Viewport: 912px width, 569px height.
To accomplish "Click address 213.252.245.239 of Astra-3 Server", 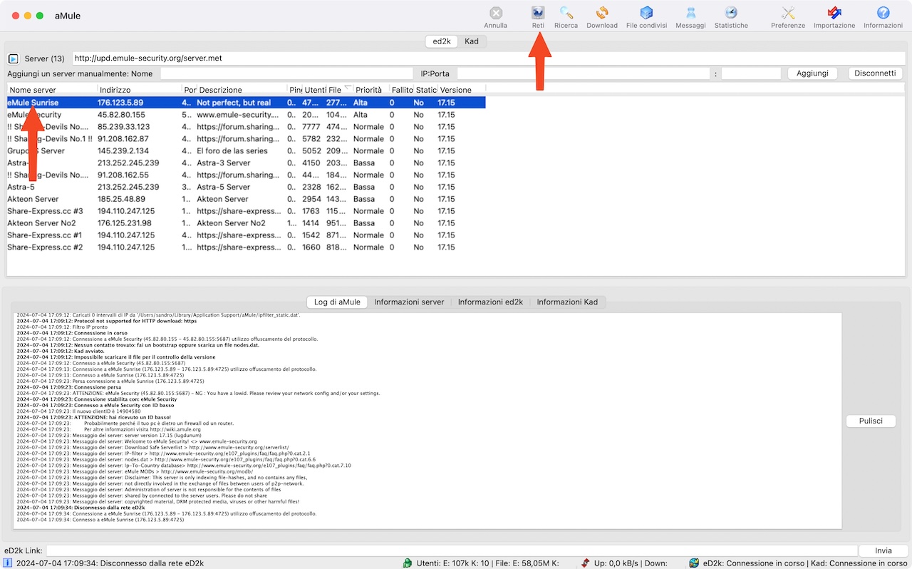I will click(128, 163).
